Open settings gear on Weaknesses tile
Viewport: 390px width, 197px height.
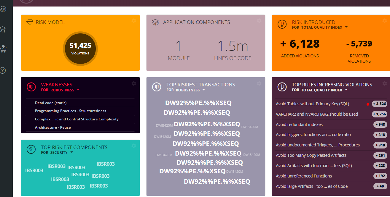coord(134,83)
